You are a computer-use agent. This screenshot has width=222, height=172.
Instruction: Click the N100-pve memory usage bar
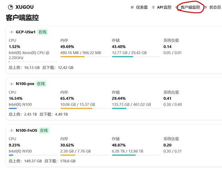pos(85,108)
